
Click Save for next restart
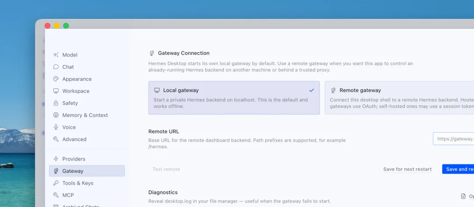pos(407,169)
